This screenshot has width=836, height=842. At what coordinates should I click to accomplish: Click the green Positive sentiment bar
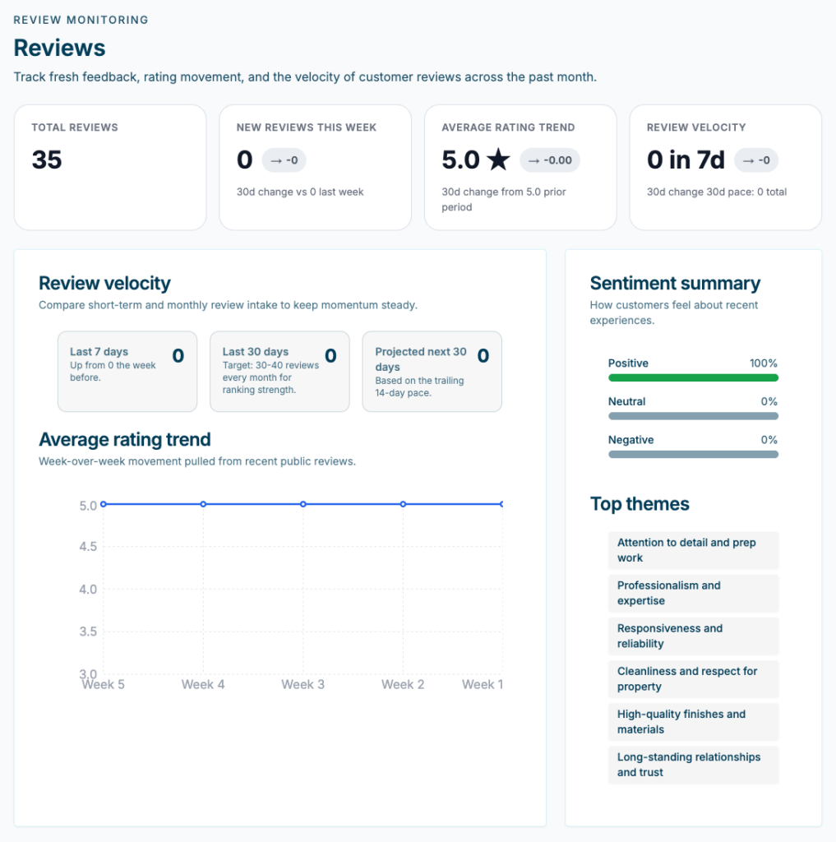pos(693,377)
